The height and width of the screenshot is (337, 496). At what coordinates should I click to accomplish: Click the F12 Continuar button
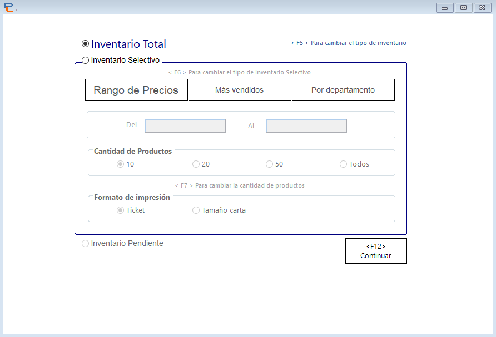(x=376, y=251)
